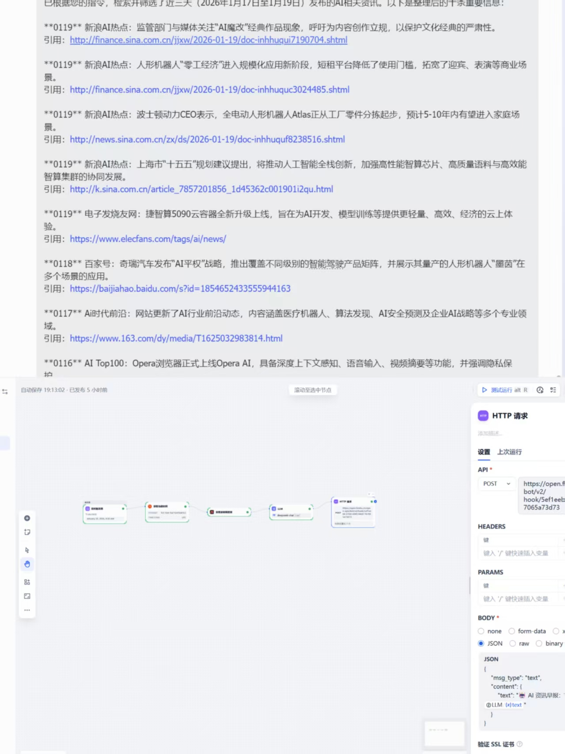Click the API URL input field
Viewport: 565px width, 754px height.
tap(542, 495)
